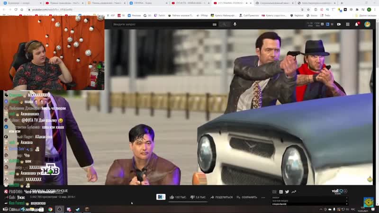Bookmark the page with star icon
Viewport: 379px width, 213px height.
point(308,9)
